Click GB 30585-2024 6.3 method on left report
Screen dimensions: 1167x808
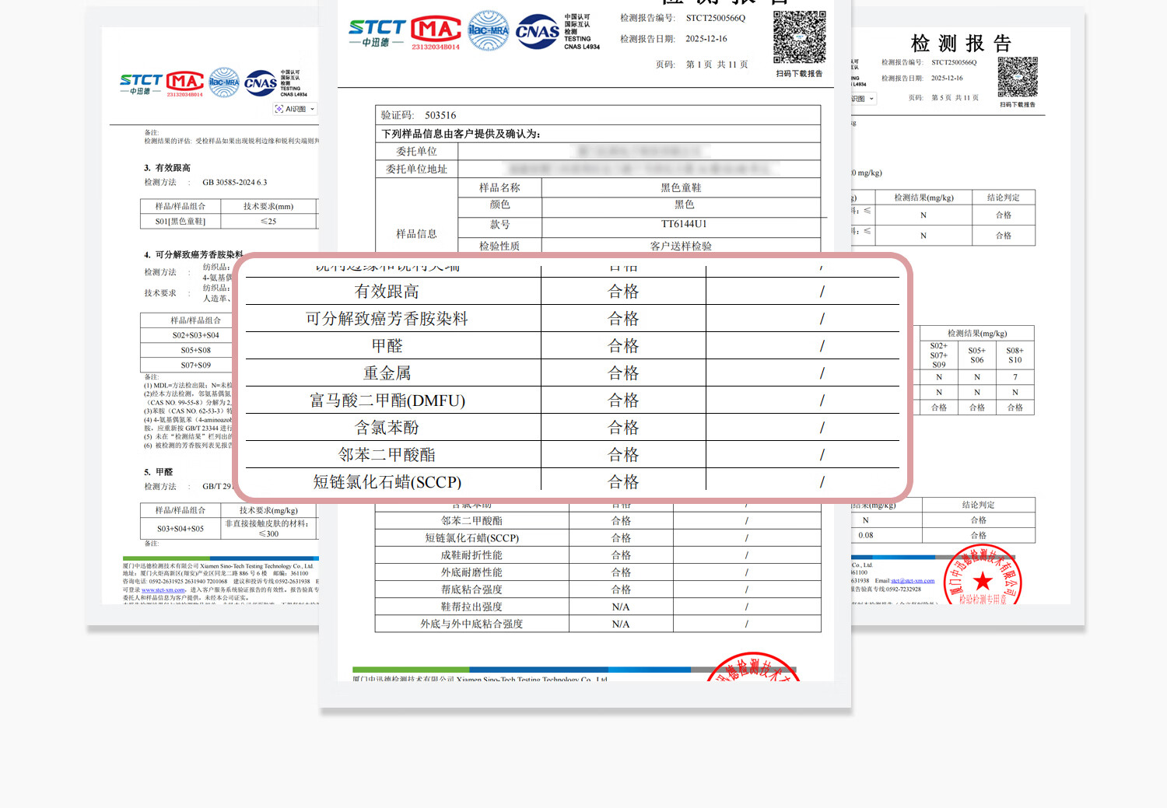(x=235, y=183)
